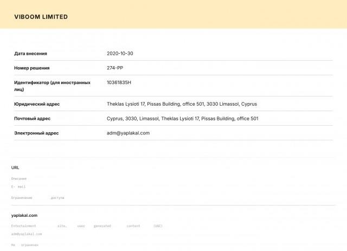
Task: Select the identifier 10361835H
Action: coord(119,82)
